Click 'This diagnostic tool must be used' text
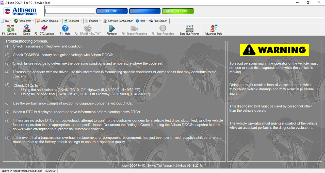This screenshot has height=173, width=325. click(271, 108)
